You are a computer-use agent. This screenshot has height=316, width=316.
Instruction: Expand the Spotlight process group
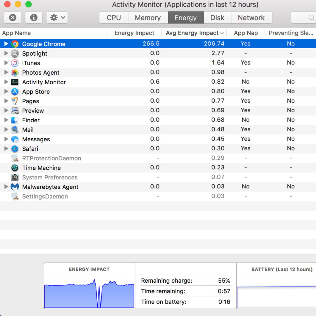click(x=6, y=54)
